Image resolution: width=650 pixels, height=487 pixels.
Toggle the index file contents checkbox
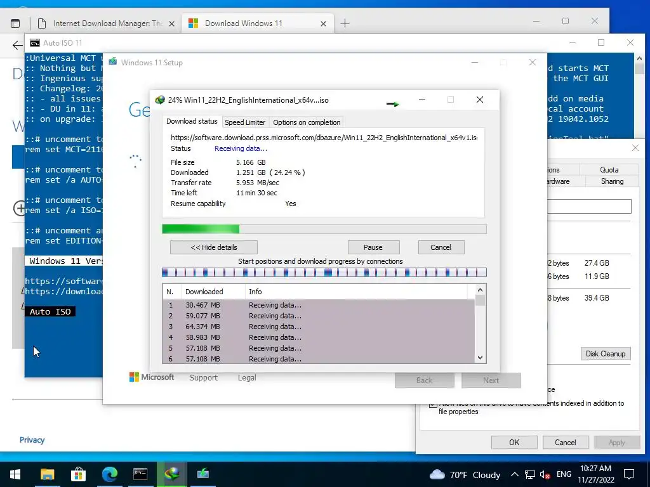pyautogui.click(x=433, y=404)
